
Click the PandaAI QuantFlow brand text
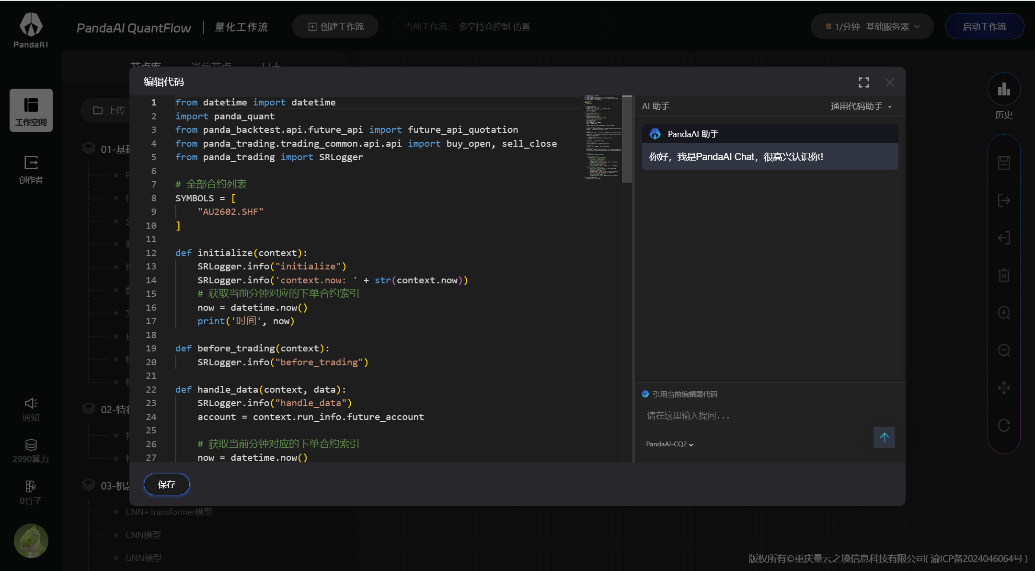pos(134,28)
